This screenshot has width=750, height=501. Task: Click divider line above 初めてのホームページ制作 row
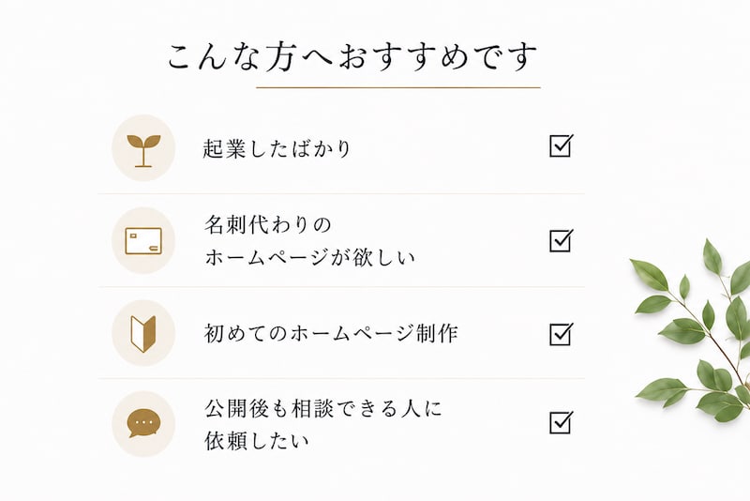pyautogui.click(x=341, y=287)
